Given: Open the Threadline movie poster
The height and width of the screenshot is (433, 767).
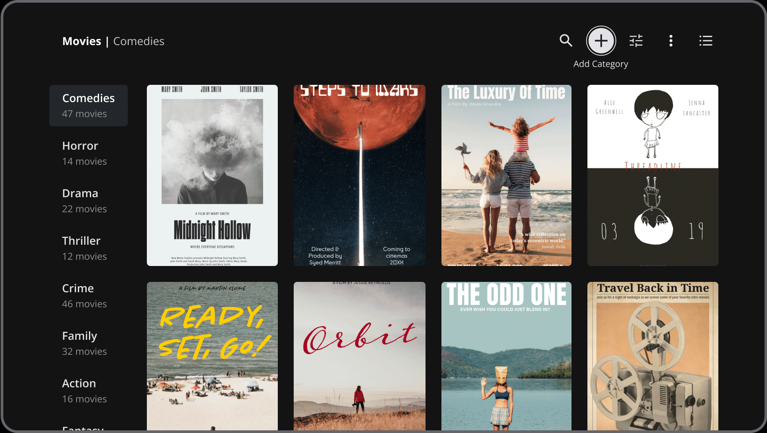Looking at the screenshot, I should (653, 175).
